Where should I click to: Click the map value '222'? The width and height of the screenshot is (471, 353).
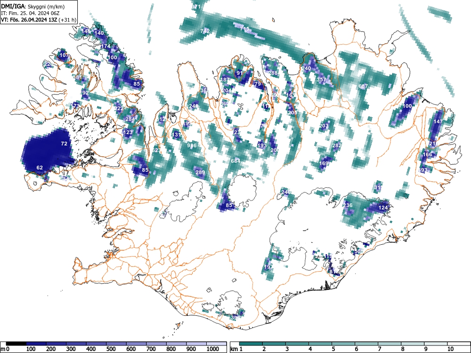point(119,108)
